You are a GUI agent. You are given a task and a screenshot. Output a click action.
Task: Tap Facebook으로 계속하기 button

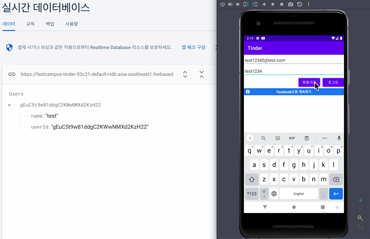click(294, 92)
